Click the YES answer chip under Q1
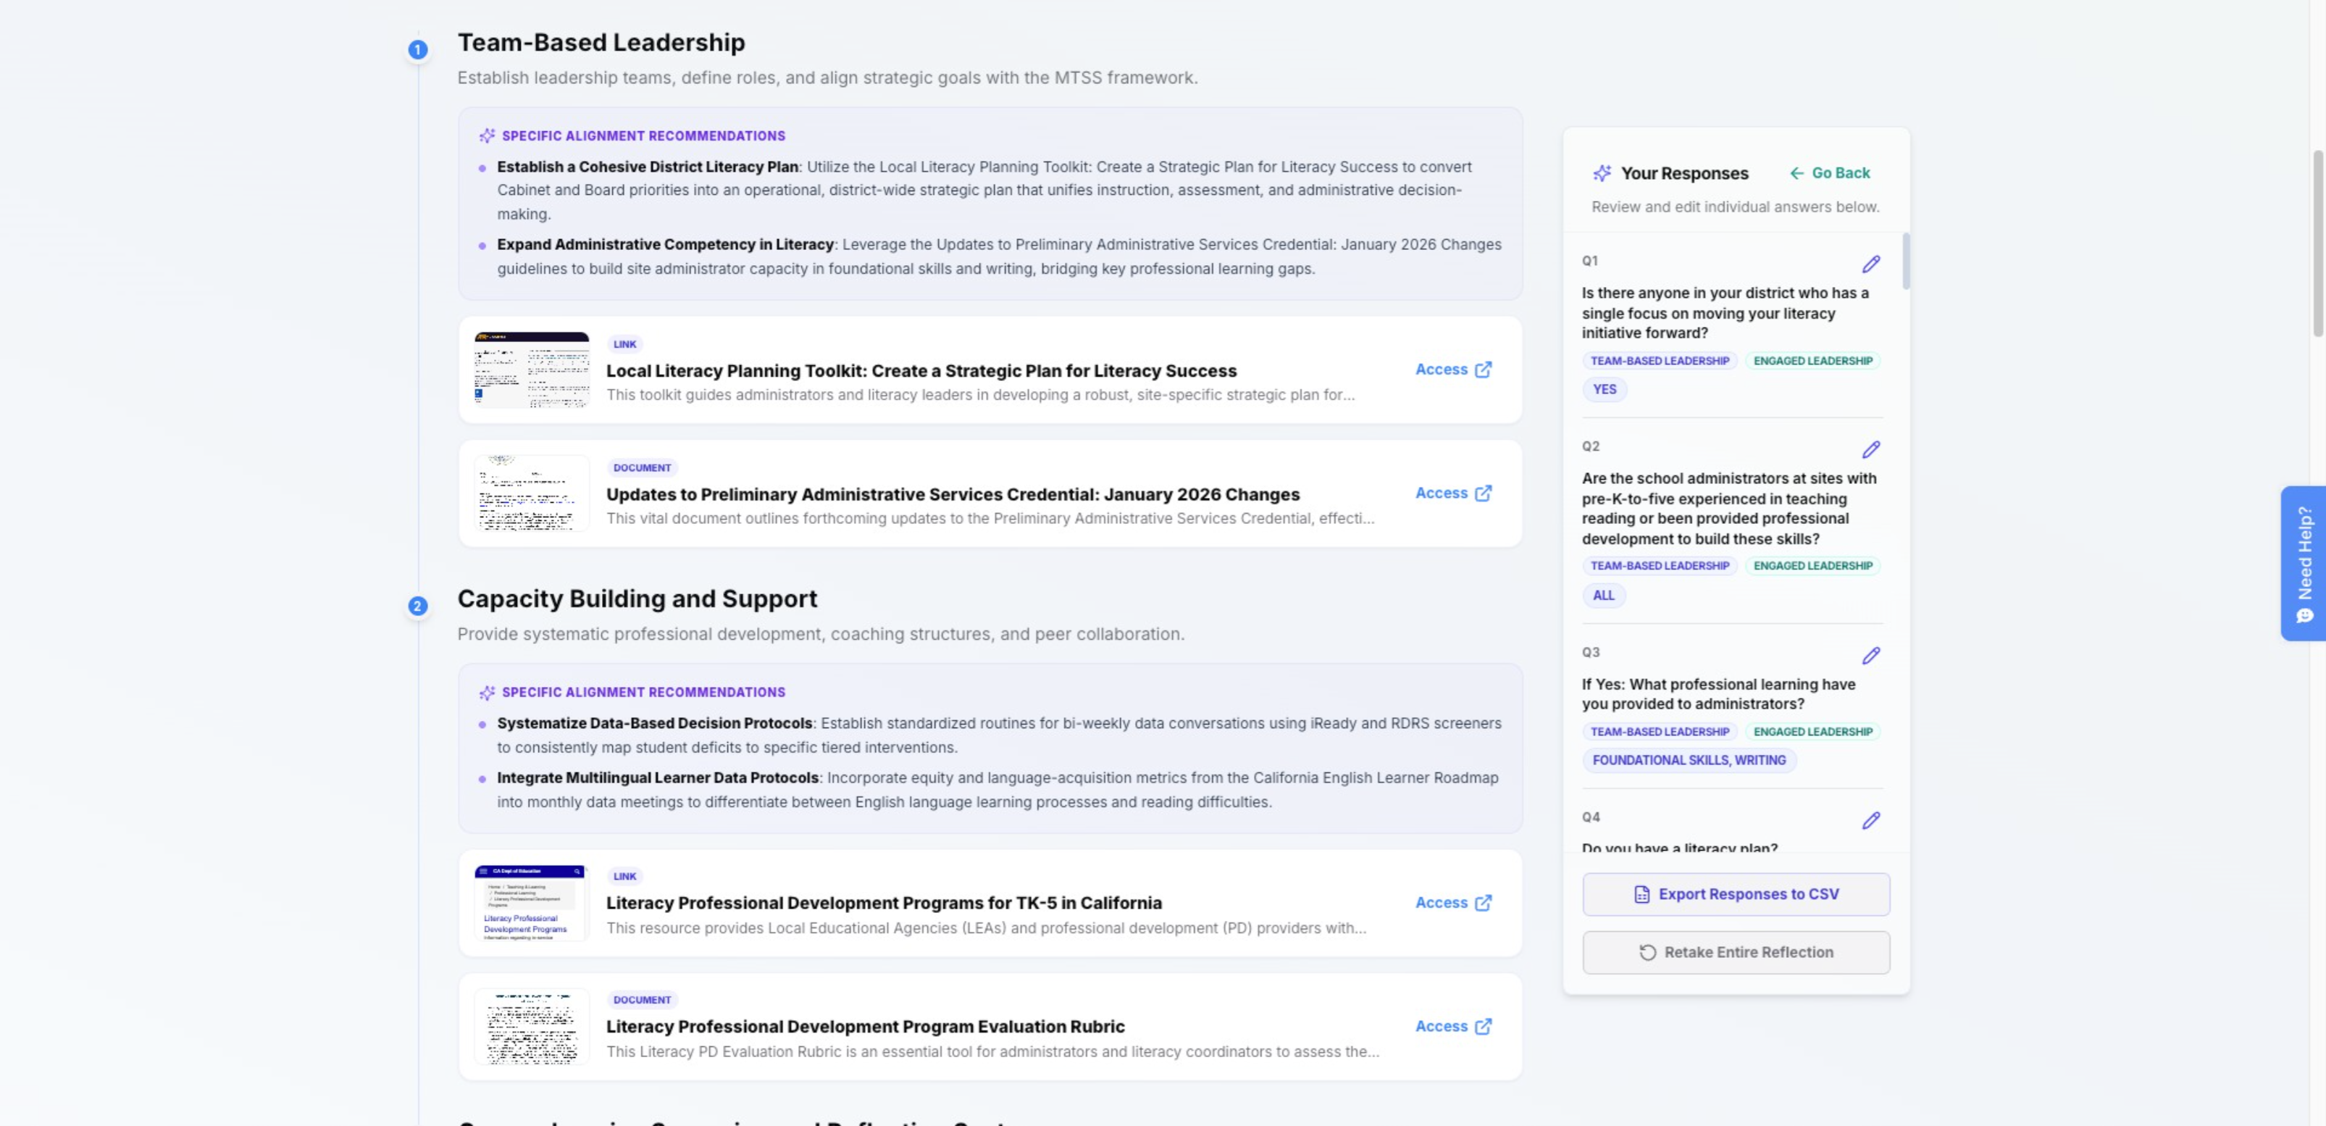This screenshot has width=2326, height=1126. pyautogui.click(x=1605, y=389)
